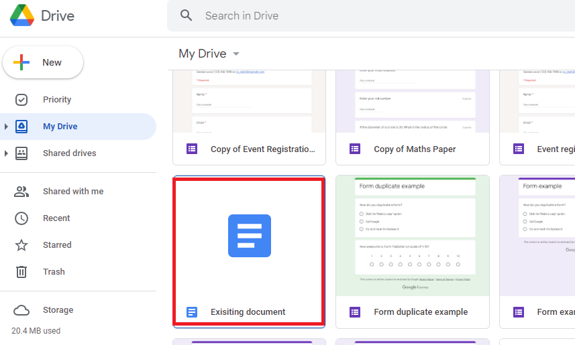Screen dimensions: 575x345
Task: Click the Priority checkmark icon
Action: coord(21,100)
